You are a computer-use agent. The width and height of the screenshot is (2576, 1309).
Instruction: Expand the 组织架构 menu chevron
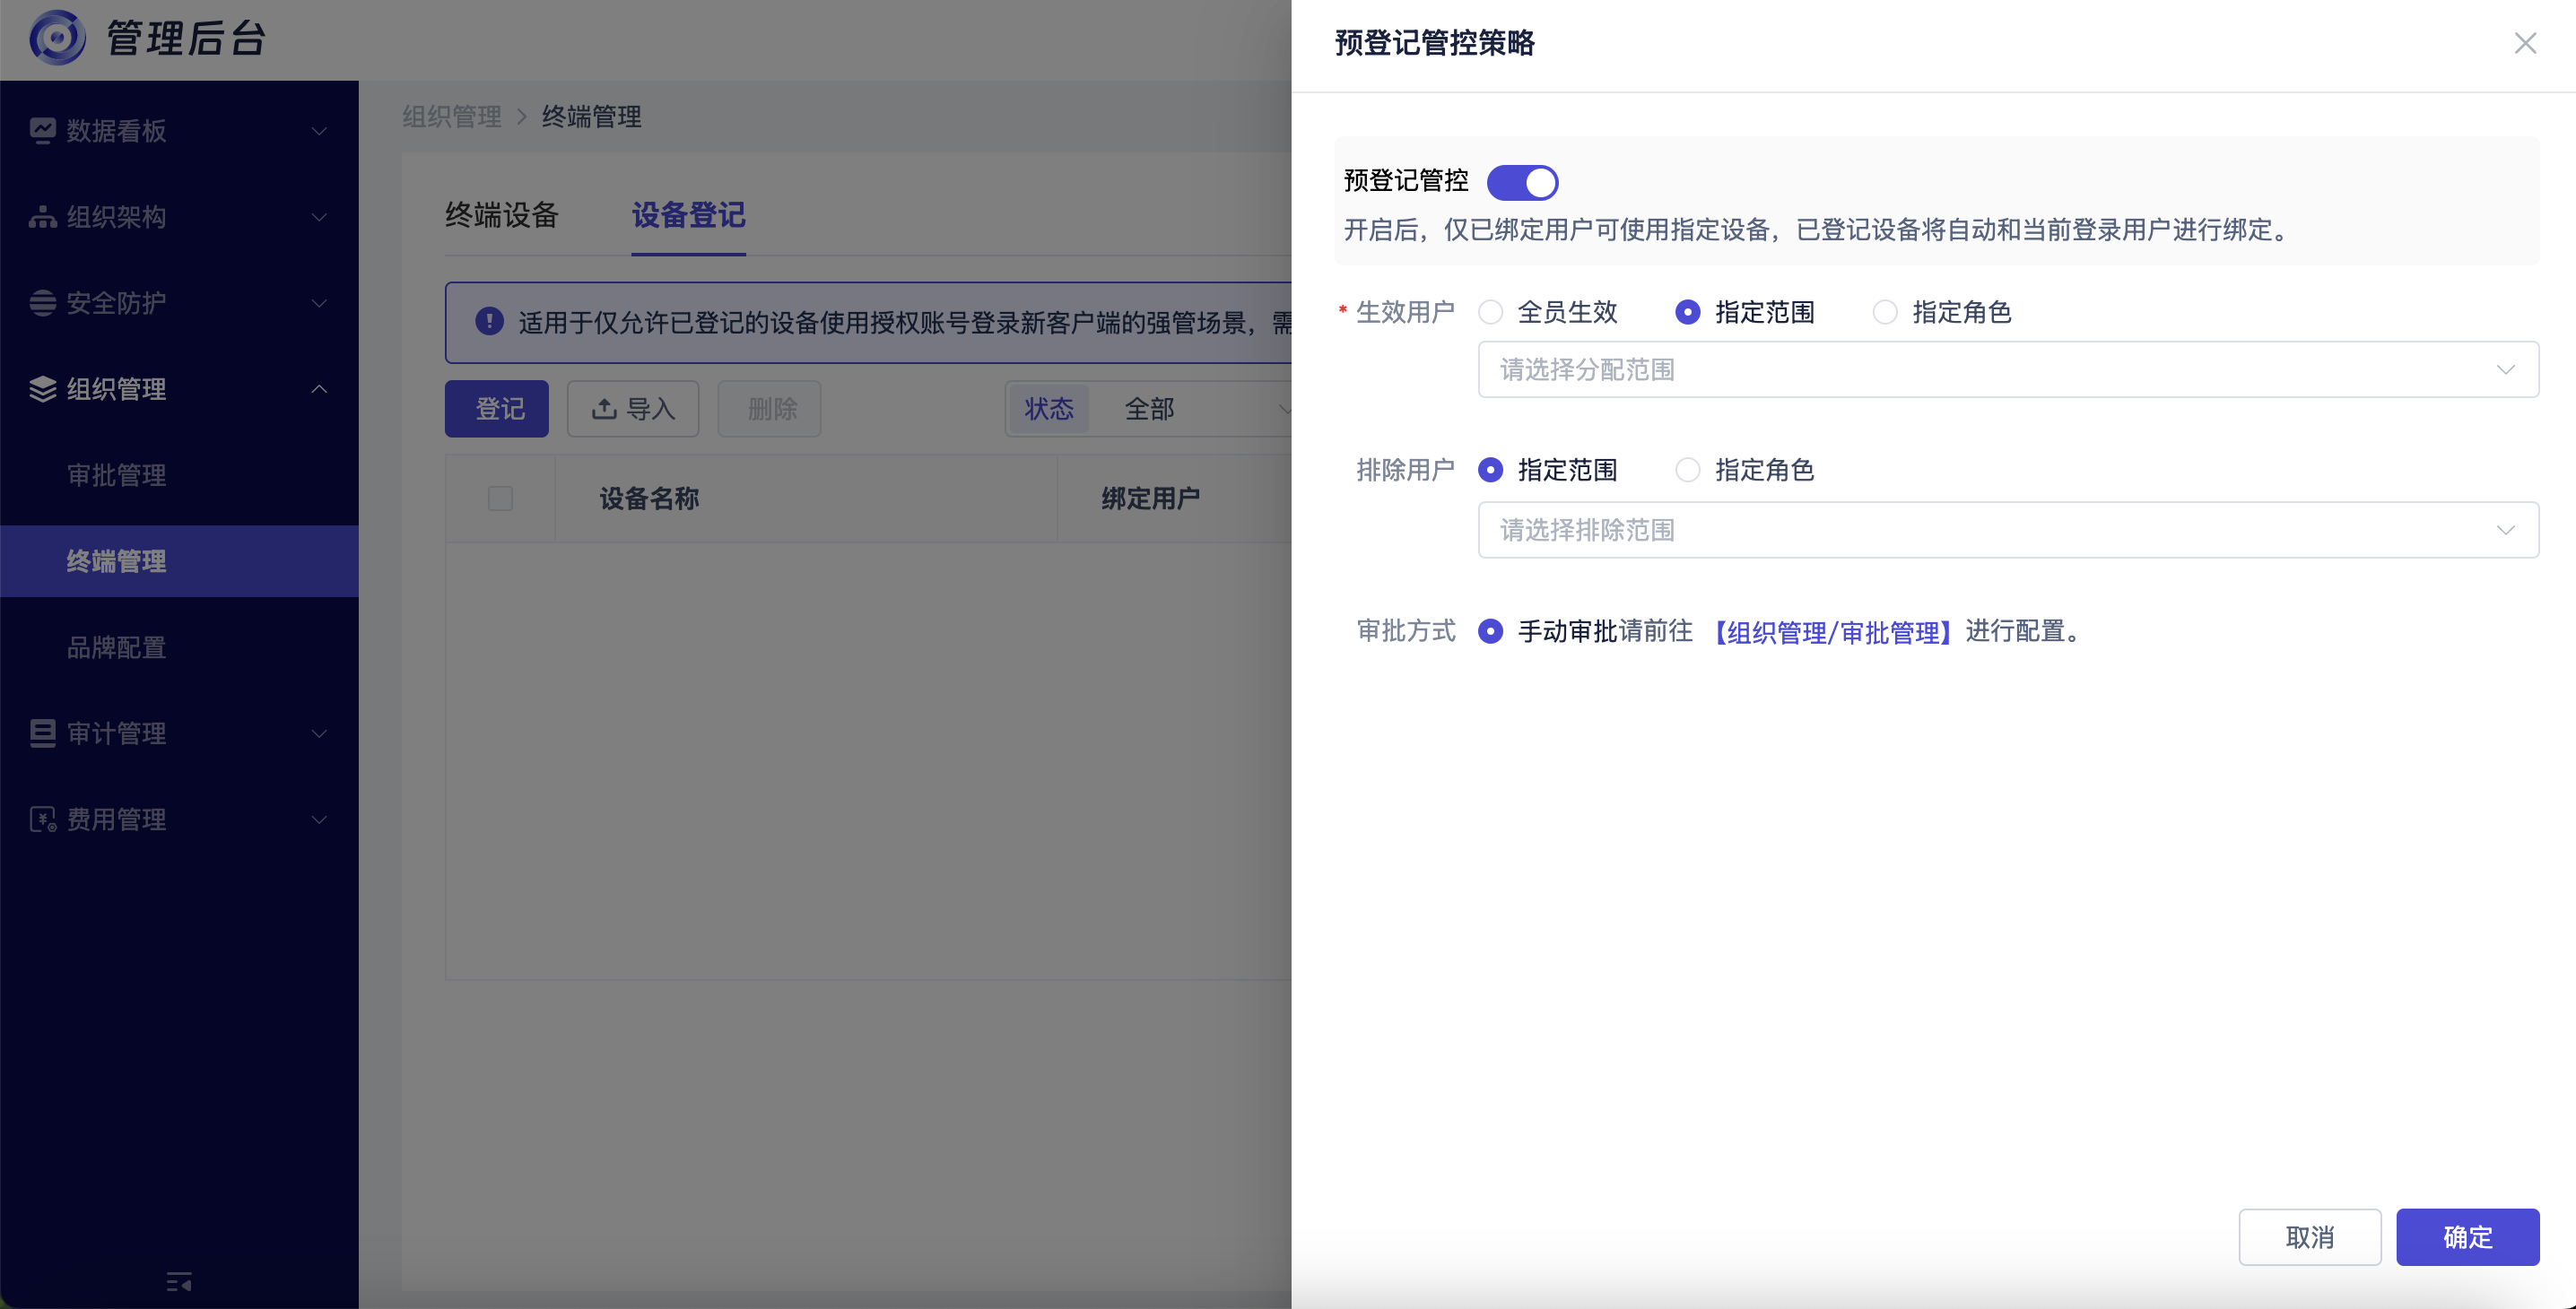(319, 217)
